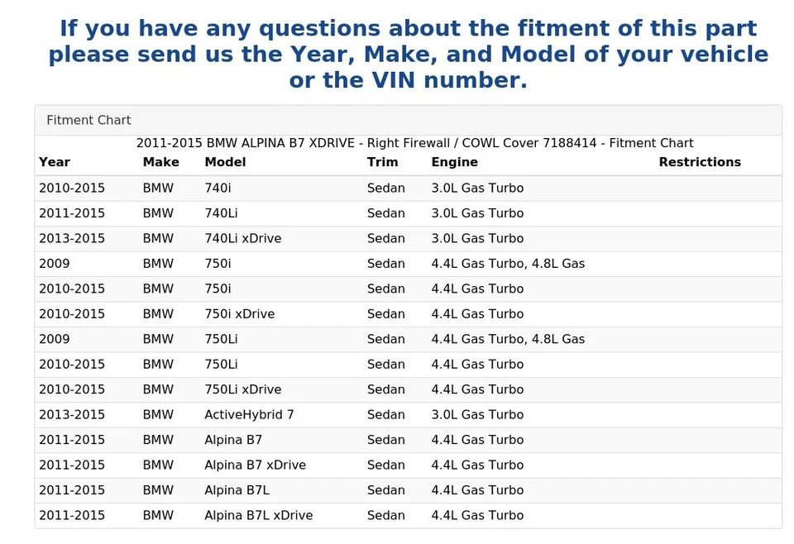Click the 2009 year in the 750i row
This screenshot has width=794, height=544.
point(55,264)
